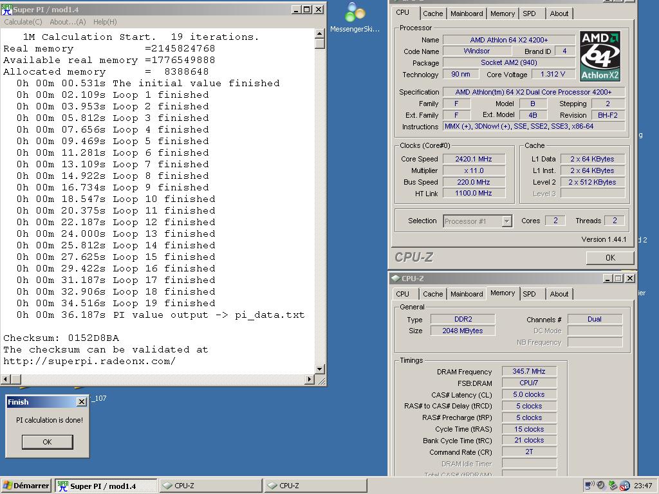Click the Bus Speed value 220.0 MHz
The image size is (659, 494).
point(474,182)
